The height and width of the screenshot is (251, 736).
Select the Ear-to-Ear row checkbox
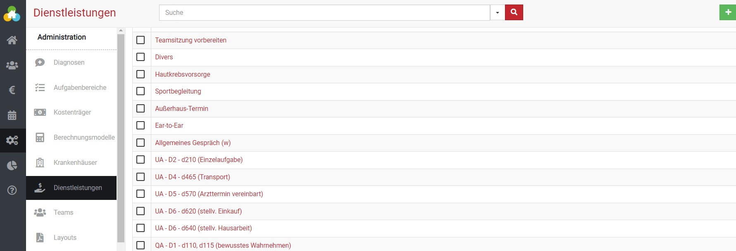141,125
